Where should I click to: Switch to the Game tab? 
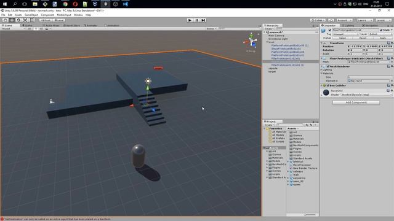(27, 26)
